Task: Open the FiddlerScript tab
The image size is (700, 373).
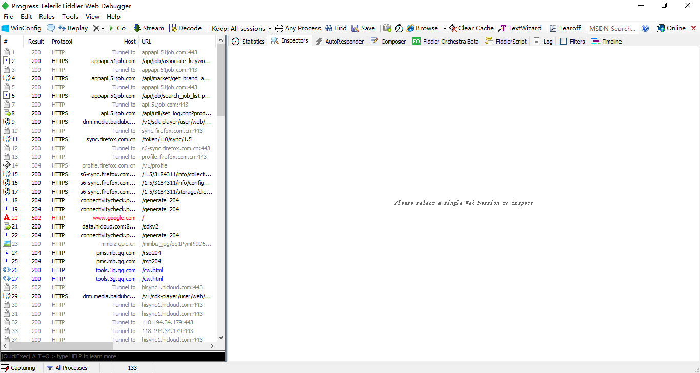Action: click(506, 42)
